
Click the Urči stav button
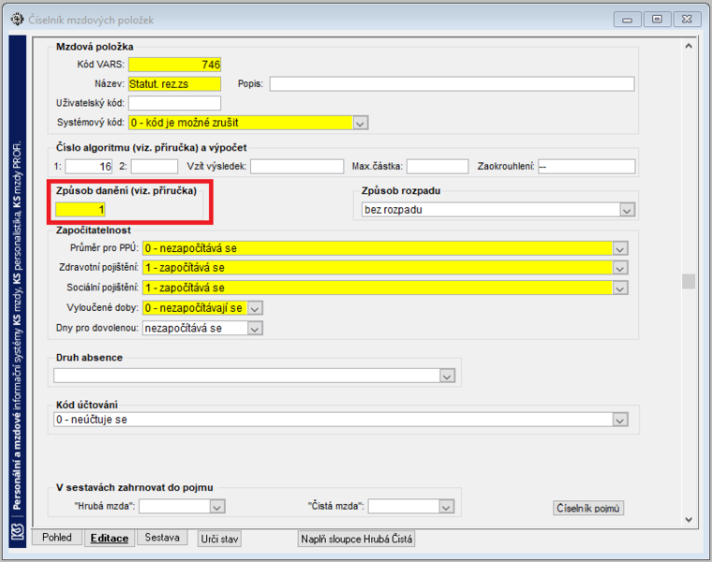(220, 539)
